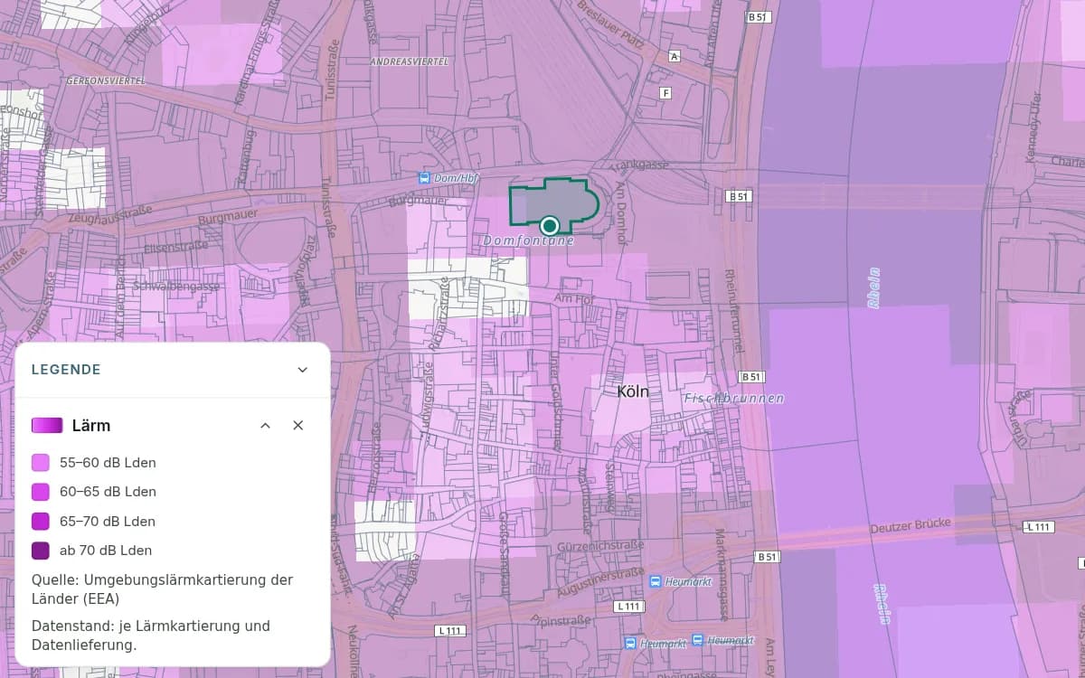Pick the 65–70 dB Lden color swatch
Screen dimensions: 1085x678
pos(41,522)
